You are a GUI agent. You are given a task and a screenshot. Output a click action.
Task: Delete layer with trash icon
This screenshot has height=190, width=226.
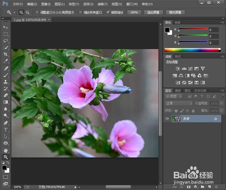[x=216, y=187]
